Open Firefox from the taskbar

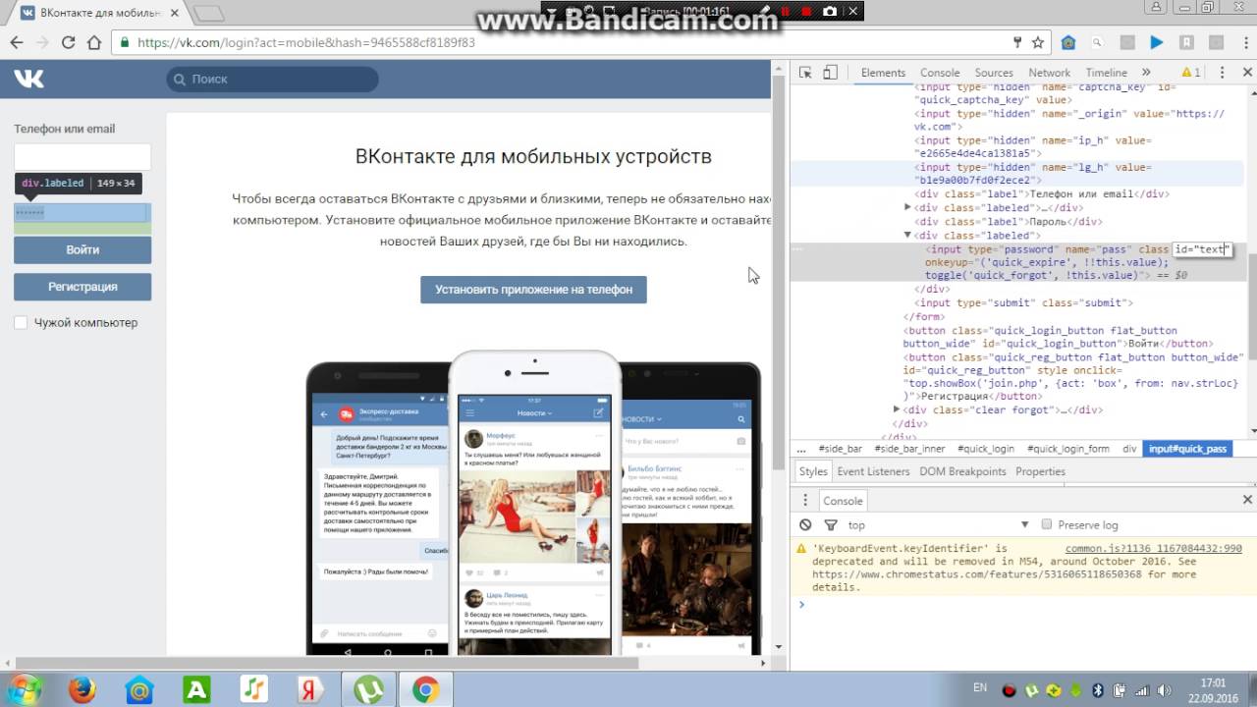[x=82, y=690]
